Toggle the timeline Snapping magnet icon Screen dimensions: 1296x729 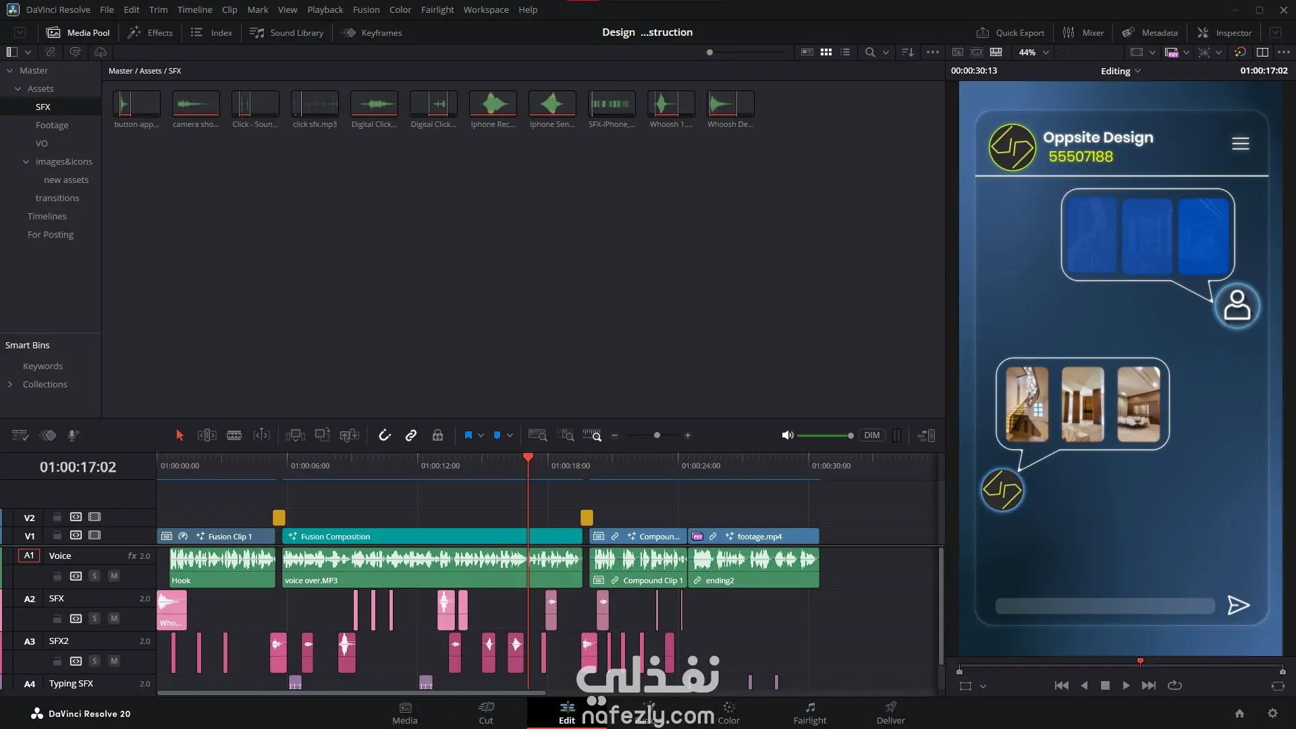385,435
